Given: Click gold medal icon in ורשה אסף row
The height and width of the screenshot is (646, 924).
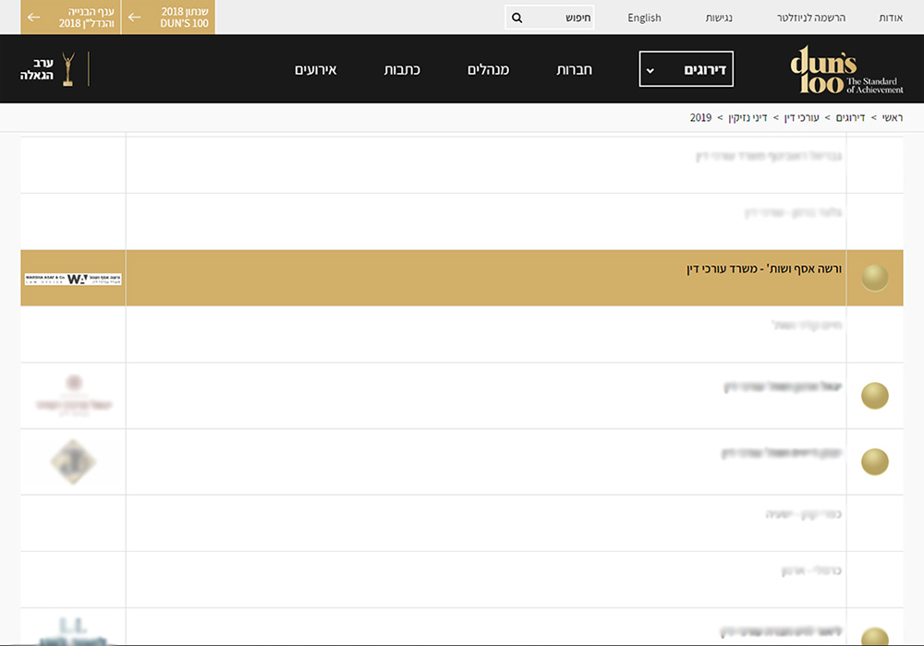Looking at the screenshot, I should click(874, 278).
